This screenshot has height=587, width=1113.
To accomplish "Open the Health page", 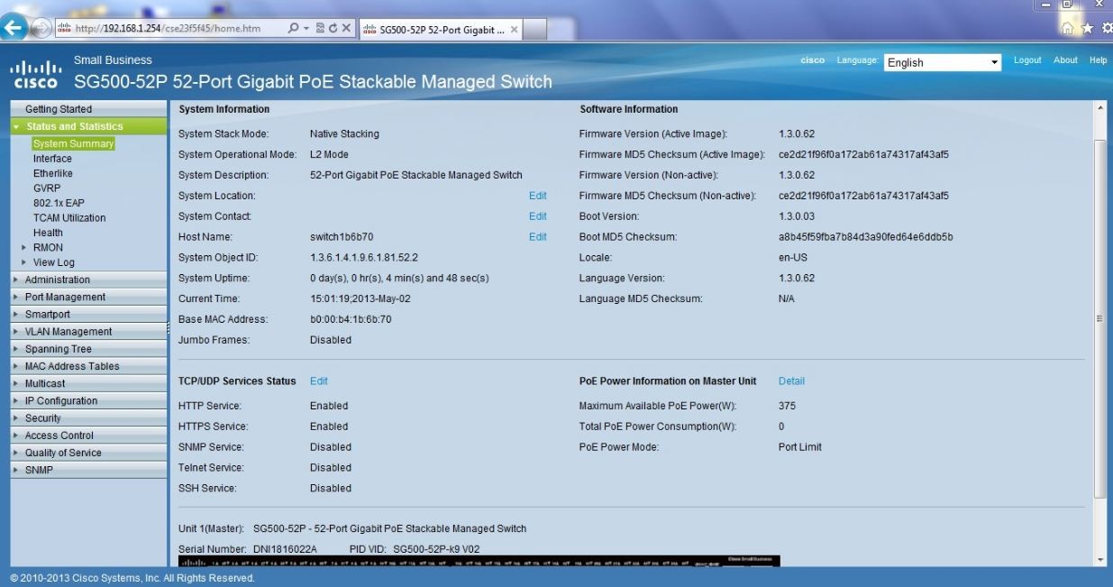I will coord(48,233).
